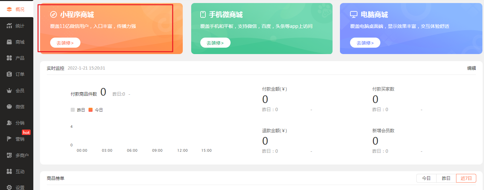Click the 商城 mall icon in sidebar
This screenshot has width=484, height=190.
coord(9,42)
